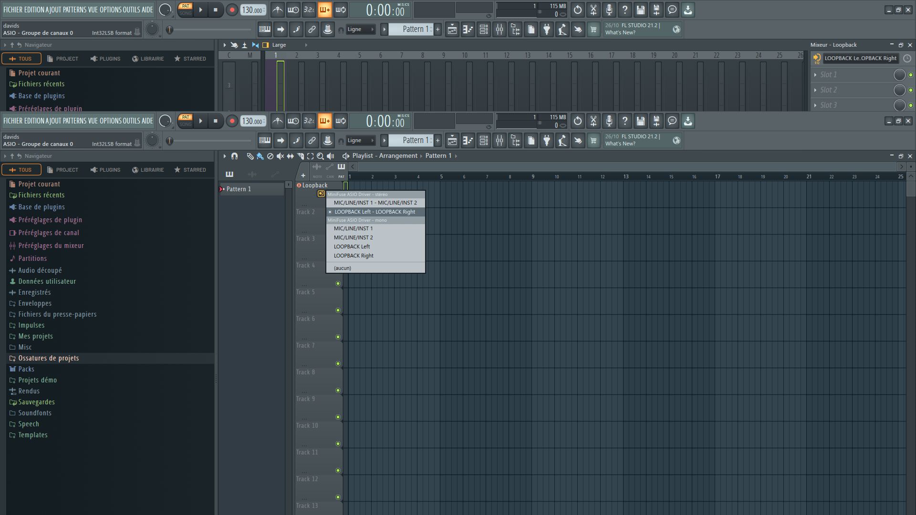Open the playlist options menu arrow
The height and width of the screenshot is (515, 916).
pyautogui.click(x=224, y=156)
